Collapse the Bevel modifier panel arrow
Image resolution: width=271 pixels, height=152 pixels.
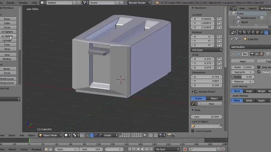click(x=232, y=54)
